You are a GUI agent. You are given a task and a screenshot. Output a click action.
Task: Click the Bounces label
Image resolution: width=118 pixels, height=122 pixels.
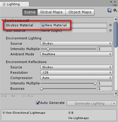coord(17,89)
